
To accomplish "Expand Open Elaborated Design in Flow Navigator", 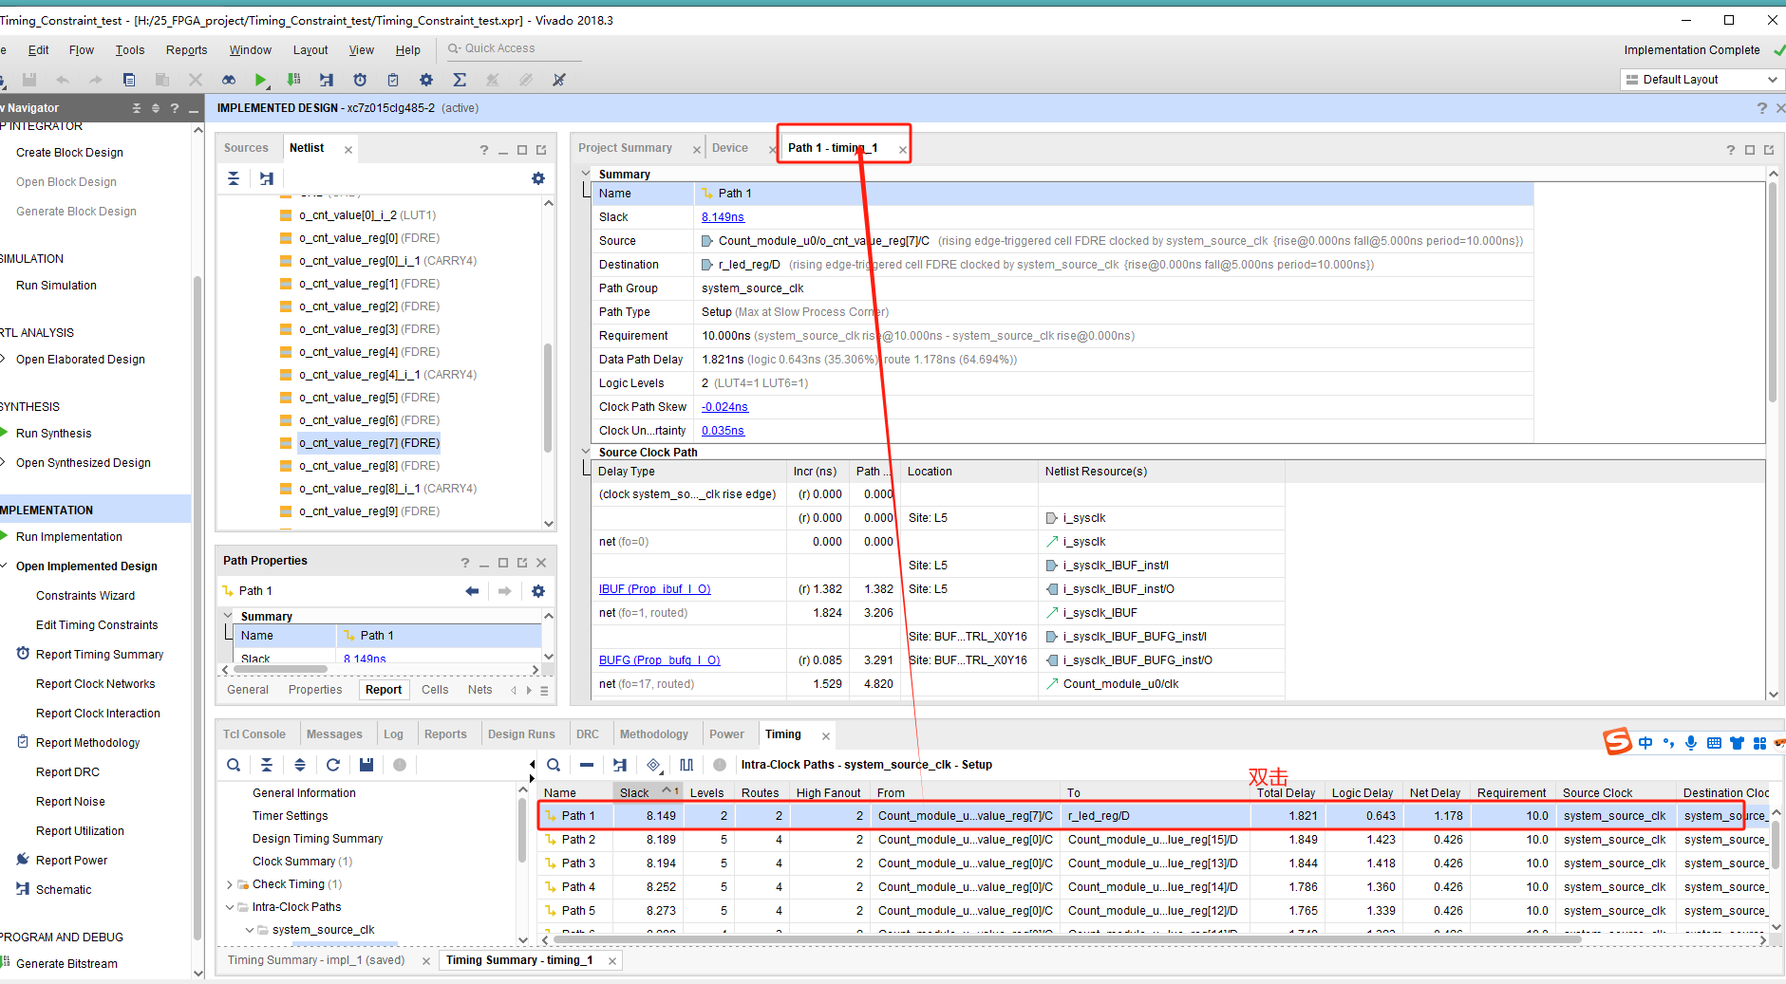I will pyautogui.click(x=5, y=359).
